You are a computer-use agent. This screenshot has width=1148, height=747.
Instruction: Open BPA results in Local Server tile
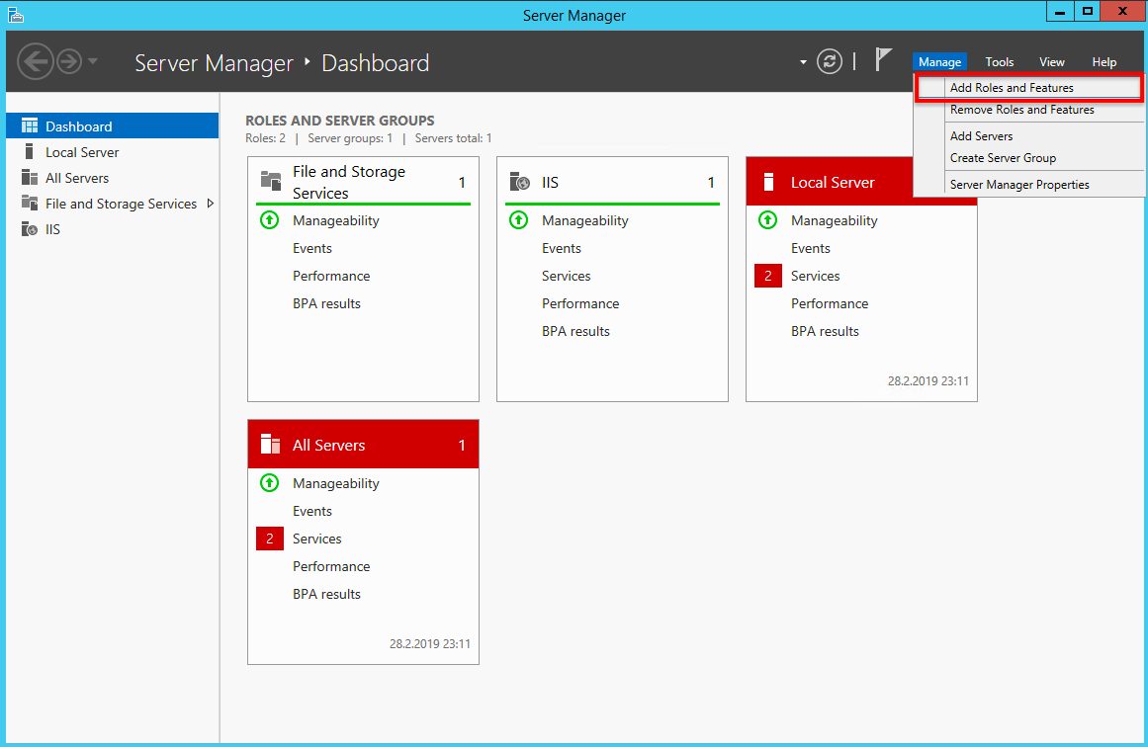[x=825, y=331]
